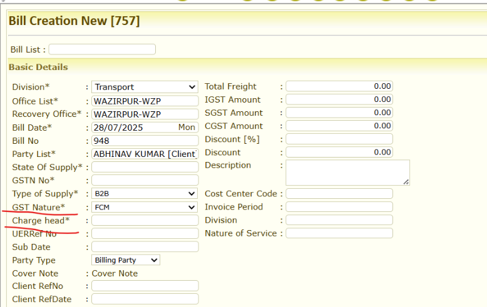Focus the GSTN No input box

coord(145,181)
